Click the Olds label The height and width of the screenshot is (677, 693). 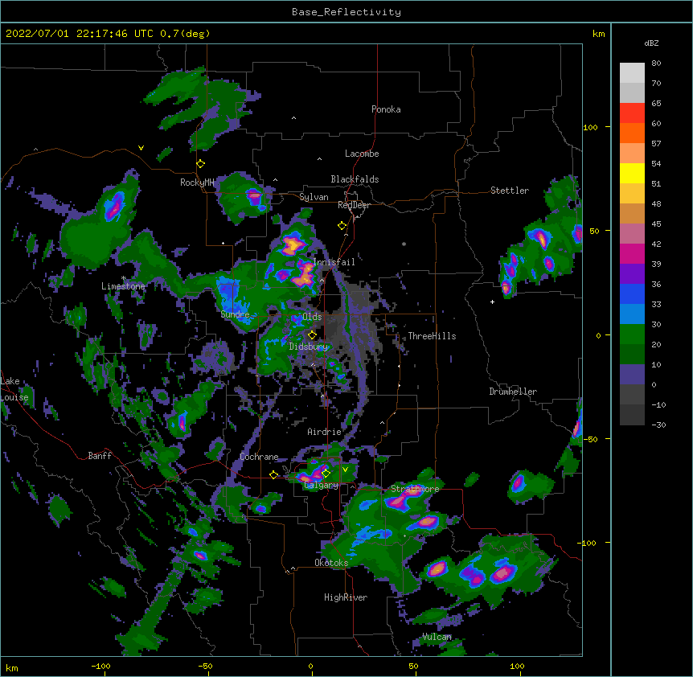click(312, 317)
